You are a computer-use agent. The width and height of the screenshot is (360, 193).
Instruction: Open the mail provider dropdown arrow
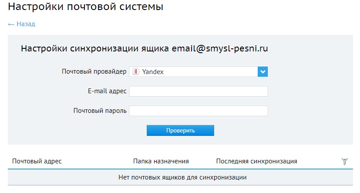[x=262, y=72]
